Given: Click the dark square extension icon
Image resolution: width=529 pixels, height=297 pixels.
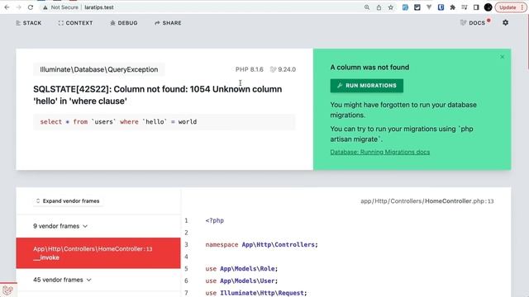Looking at the screenshot, I should tap(417, 7).
